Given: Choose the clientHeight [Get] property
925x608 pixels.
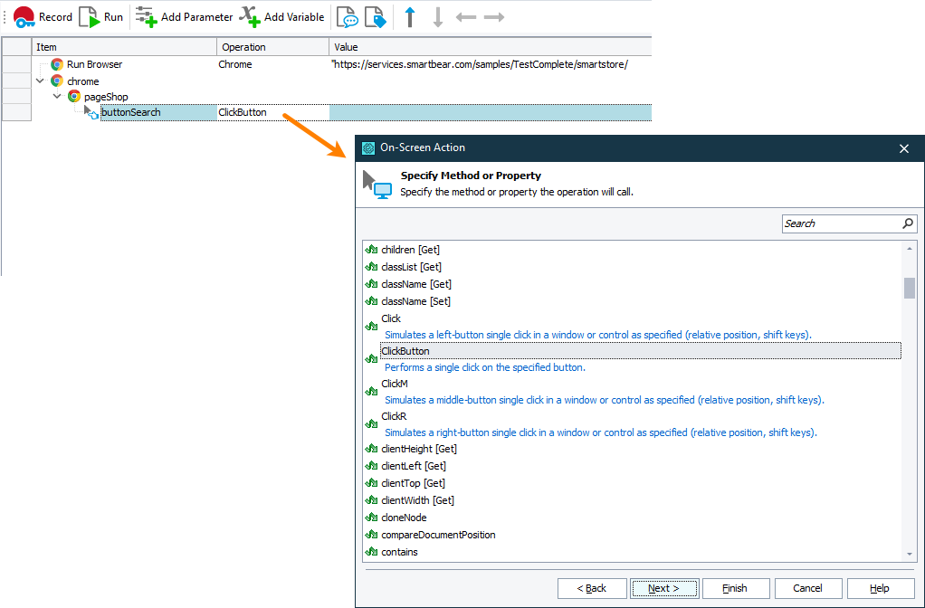Looking at the screenshot, I should [x=419, y=448].
